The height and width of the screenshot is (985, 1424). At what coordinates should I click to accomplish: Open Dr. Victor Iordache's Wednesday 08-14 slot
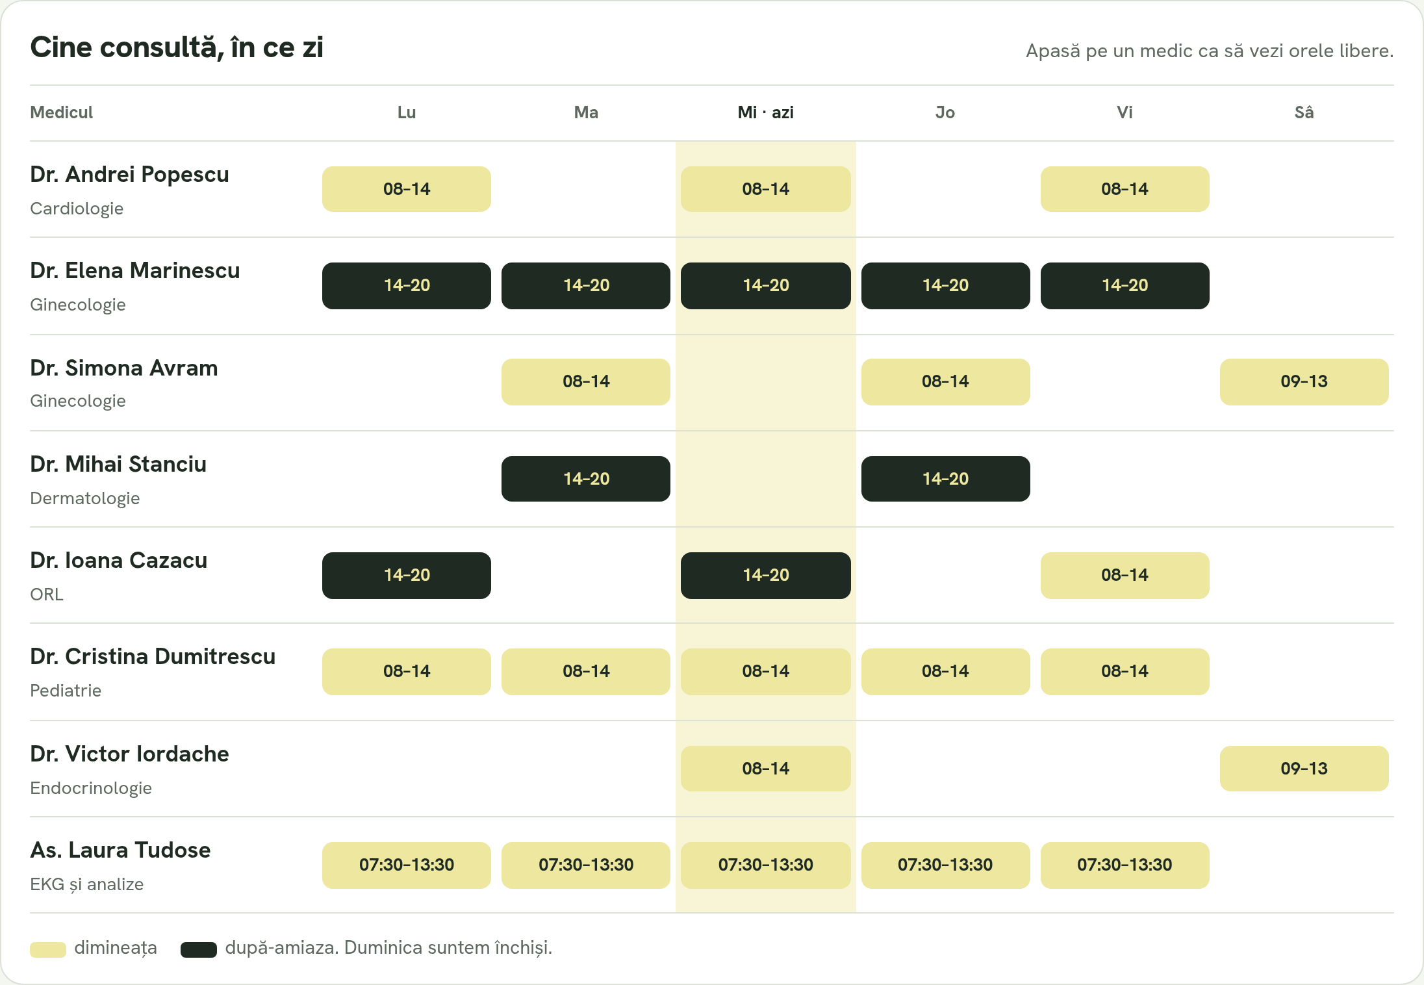click(x=765, y=769)
